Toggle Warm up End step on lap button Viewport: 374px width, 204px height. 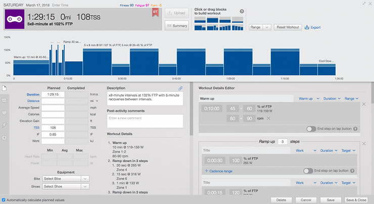click(311, 129)
